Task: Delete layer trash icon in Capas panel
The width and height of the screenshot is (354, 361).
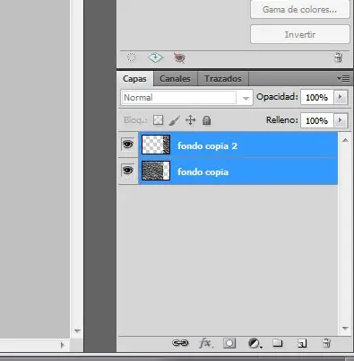Action: pyautogui.click(x=326, y=343)
